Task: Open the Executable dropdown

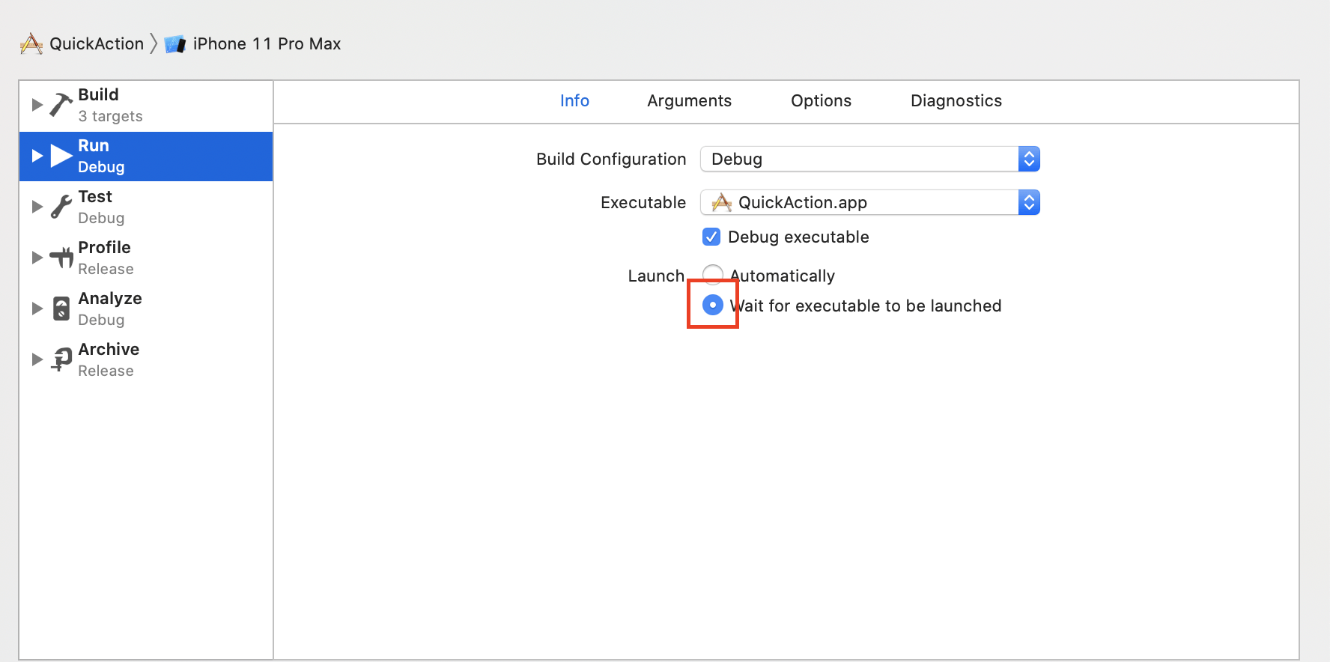Action: [x=870, y=202]
